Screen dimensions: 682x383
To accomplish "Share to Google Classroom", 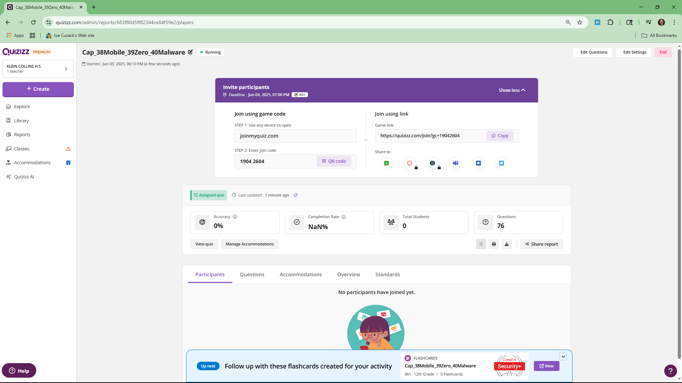I will coord(386,163).
